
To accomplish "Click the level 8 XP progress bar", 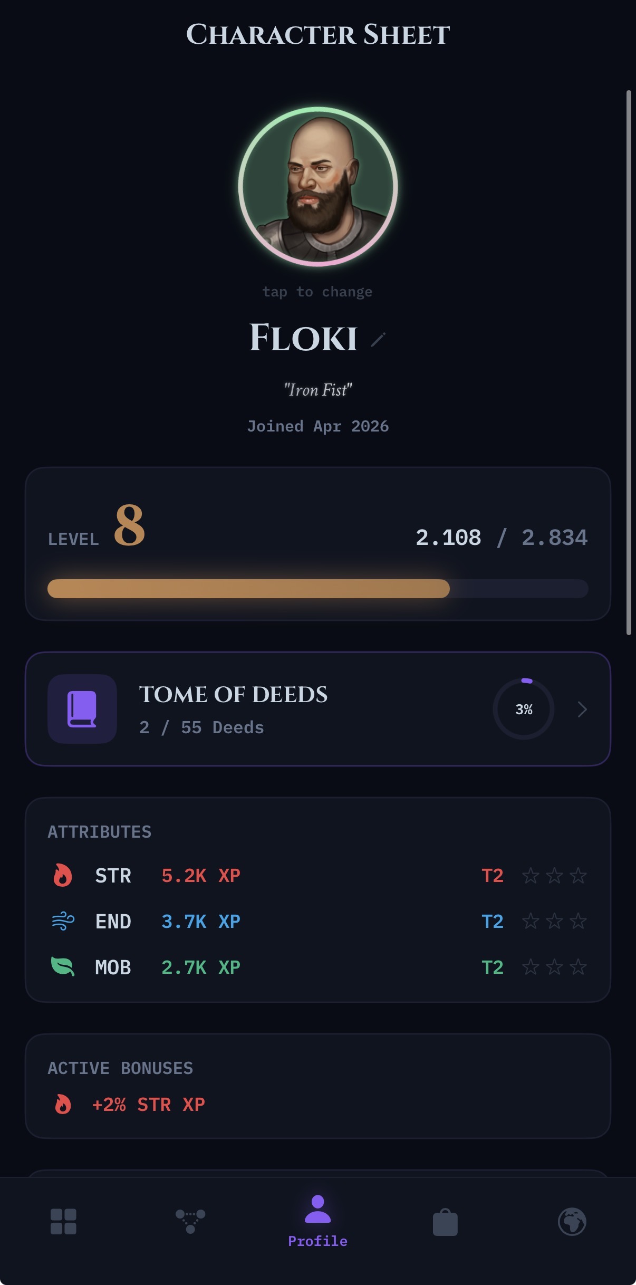I will 317,589.
